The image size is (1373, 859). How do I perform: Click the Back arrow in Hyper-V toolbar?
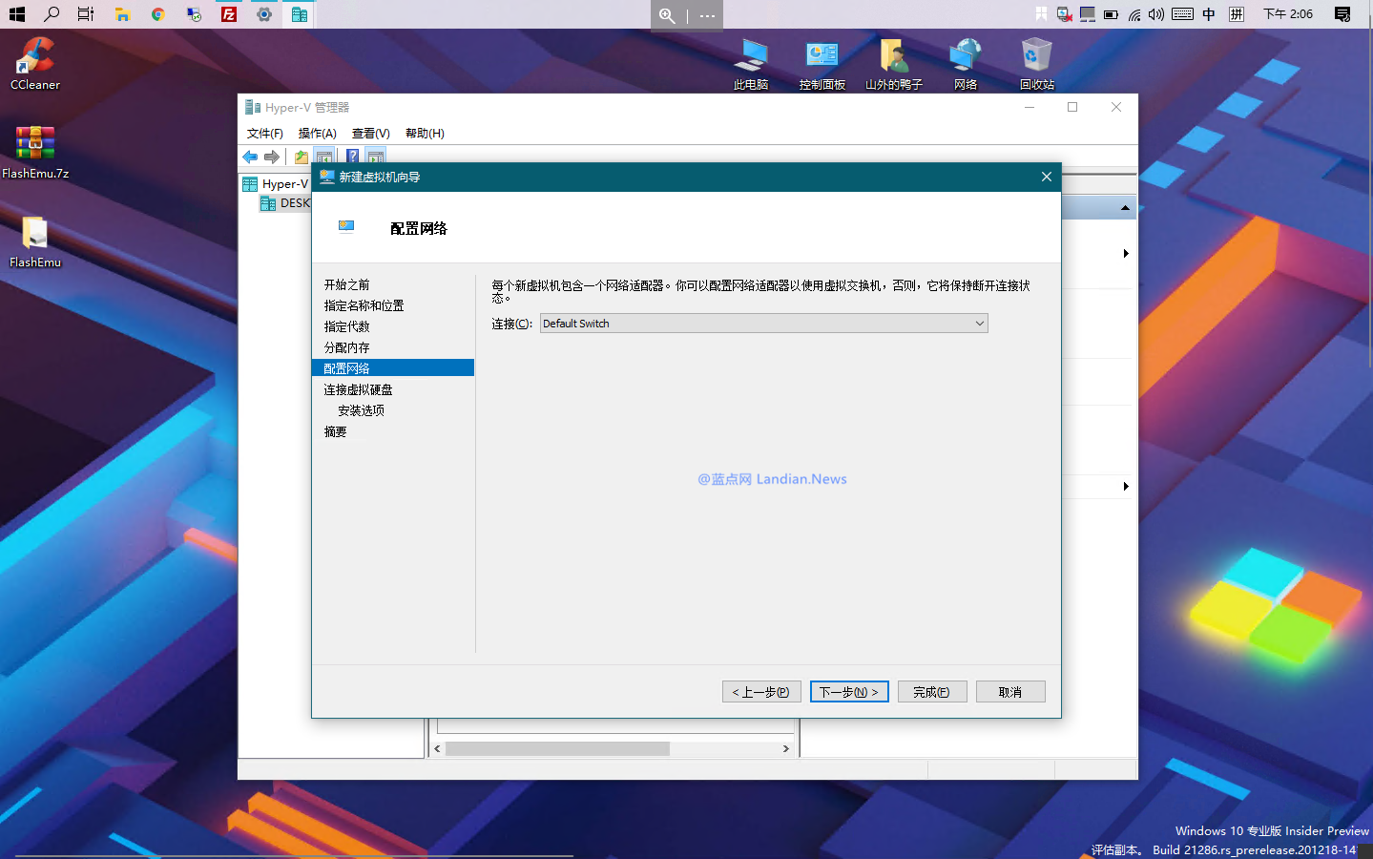[x=250, y=157]
